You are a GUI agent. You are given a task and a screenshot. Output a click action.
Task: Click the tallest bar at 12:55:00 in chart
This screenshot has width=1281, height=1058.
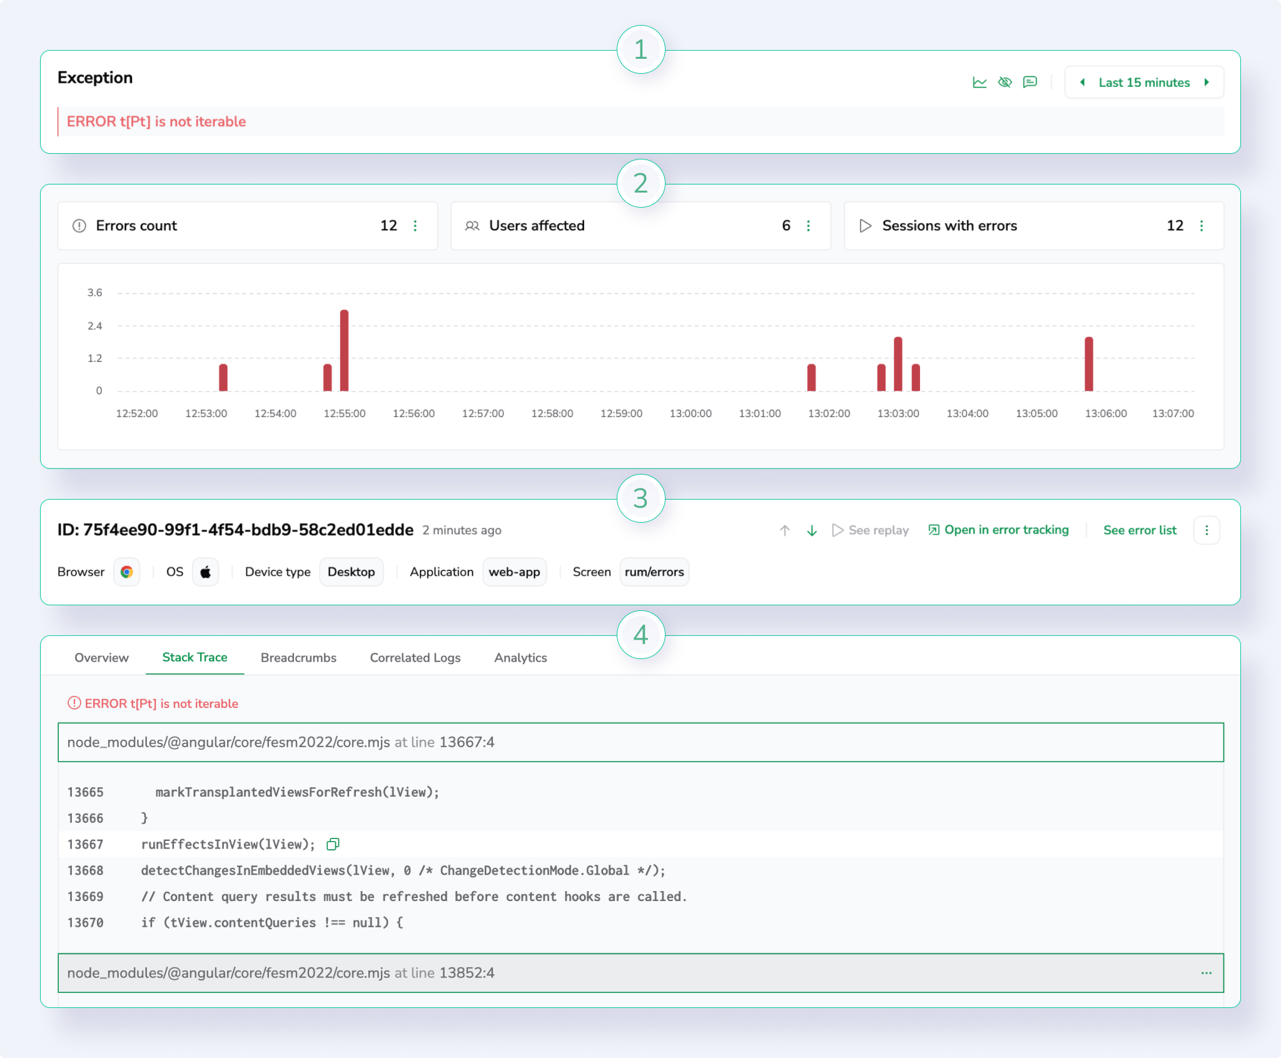coord(344,350)
